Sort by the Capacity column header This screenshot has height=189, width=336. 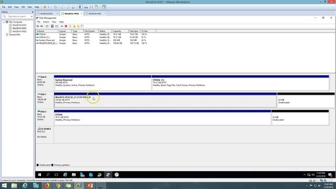[120, 31]
